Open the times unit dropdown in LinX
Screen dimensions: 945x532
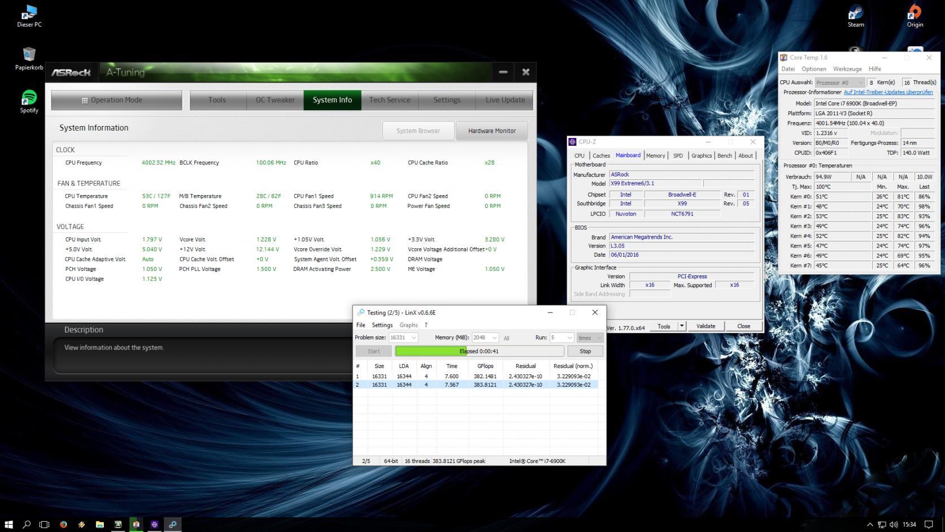590,338
